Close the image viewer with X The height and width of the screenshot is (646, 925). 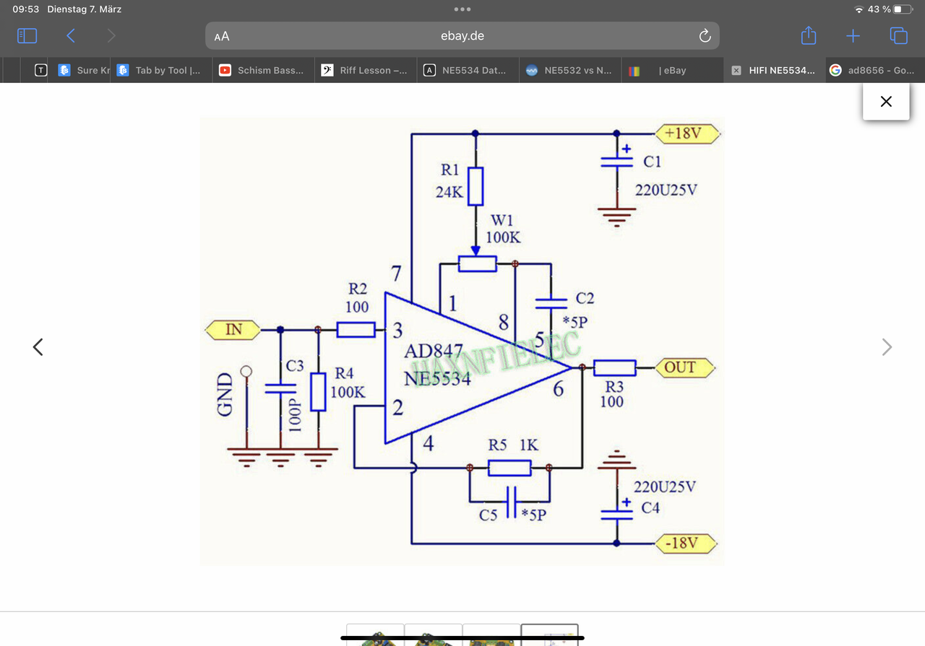(886, 102)
